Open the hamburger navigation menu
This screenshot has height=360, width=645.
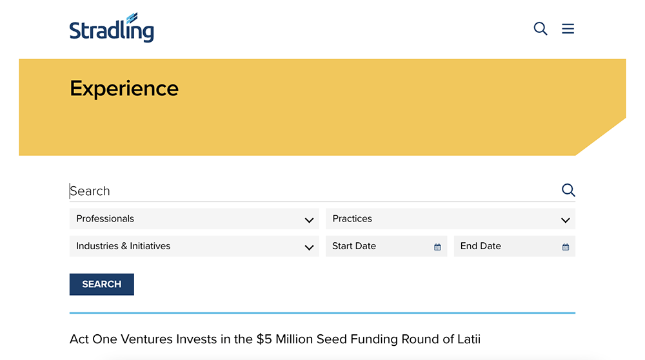pos(568,29)
